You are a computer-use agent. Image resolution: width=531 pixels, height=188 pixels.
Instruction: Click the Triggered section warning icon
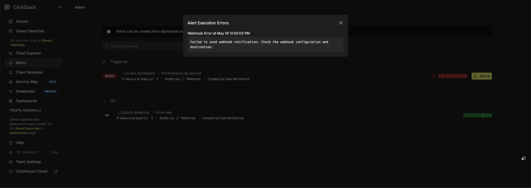(104, 62)
